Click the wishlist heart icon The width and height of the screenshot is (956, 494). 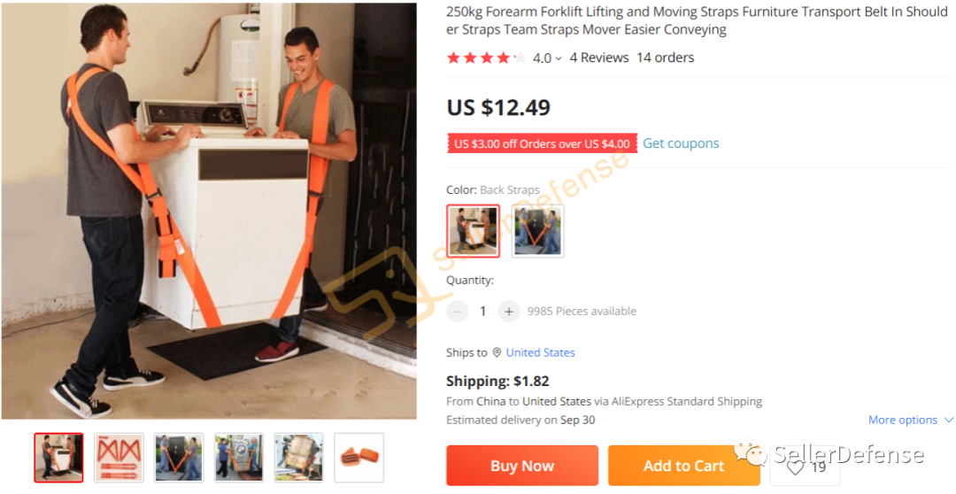coord(795,467)
